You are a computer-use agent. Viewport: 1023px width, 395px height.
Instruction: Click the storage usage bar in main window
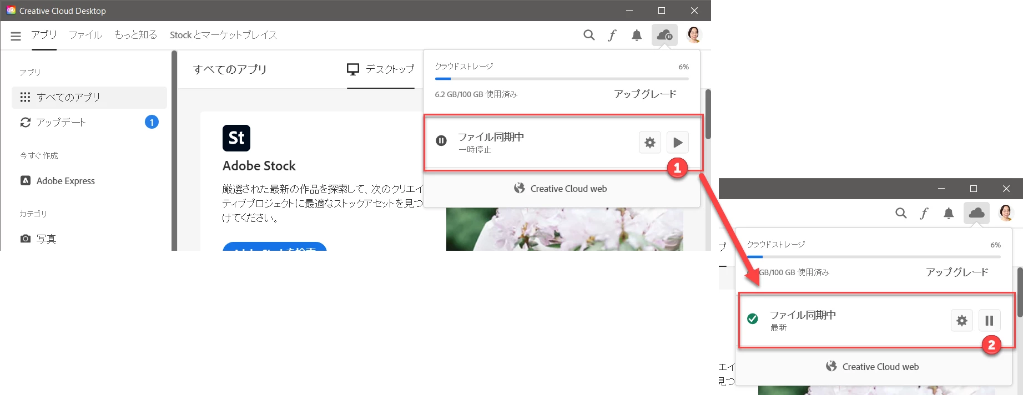point(562,79)
